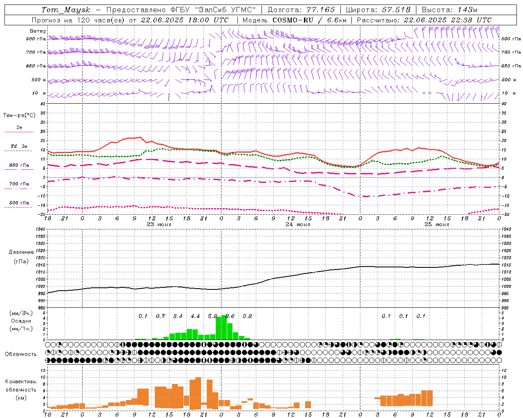
Task: Click the (мм/3ч.) precipitation unit label
Action: pos(21,313)
